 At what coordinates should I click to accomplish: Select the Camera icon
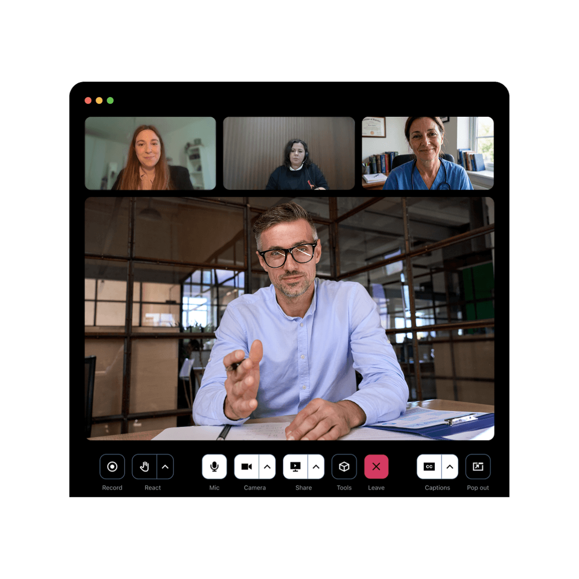[248, 466]
